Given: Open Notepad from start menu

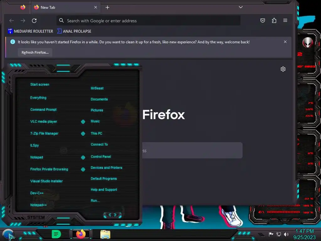Looking at the screenshot, I should pos(37,157).
